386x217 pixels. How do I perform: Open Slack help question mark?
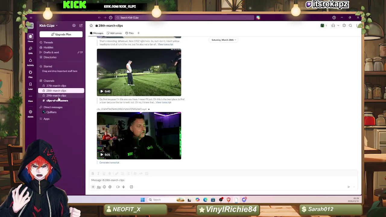click(x=334, y=17)
